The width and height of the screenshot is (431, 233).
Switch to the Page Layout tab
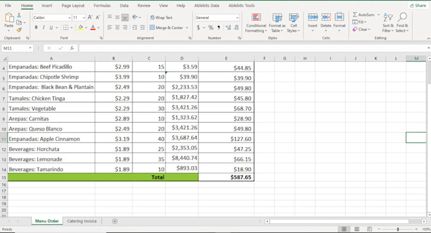pos(73,6)
